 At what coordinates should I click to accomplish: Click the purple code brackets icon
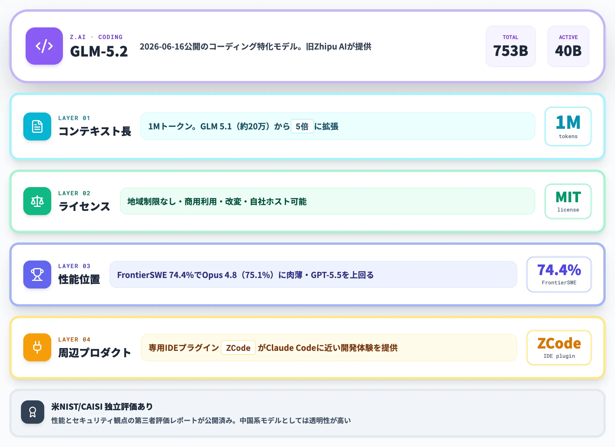(x=44, y=46)
